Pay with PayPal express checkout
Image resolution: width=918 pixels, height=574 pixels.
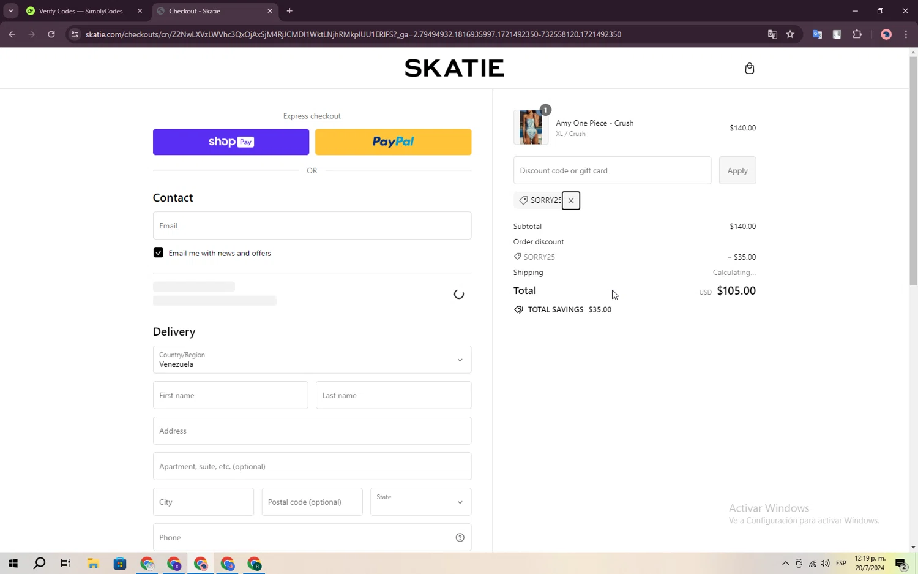[393, 142]
